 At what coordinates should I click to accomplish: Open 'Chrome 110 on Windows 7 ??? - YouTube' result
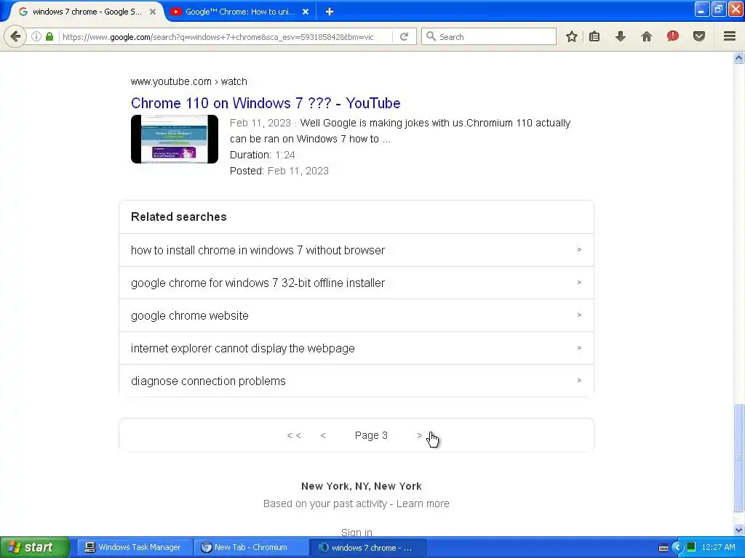(x=266, y=103)
